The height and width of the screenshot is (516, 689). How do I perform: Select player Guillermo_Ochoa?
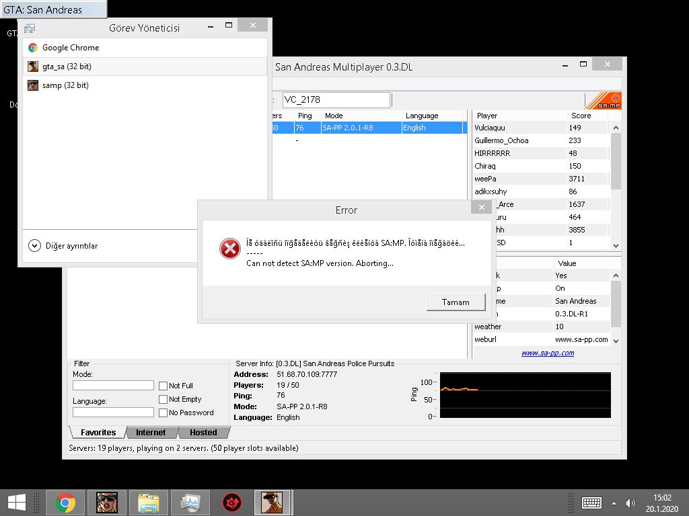pyautogui.click(x=542, y=140)
